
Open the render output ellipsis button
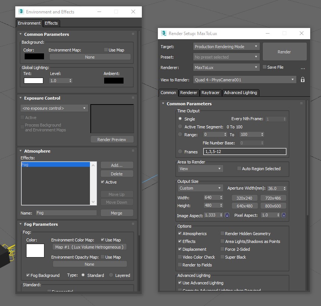303,68
